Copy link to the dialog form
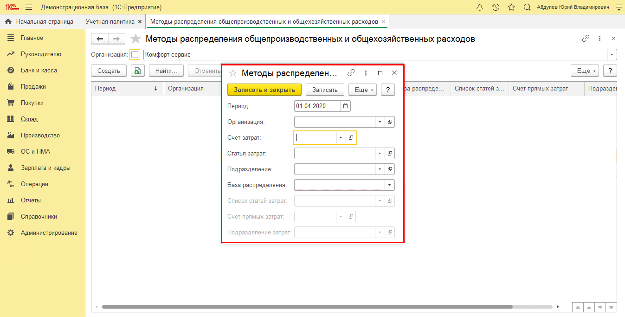The image size is (625, 317). click(x=351, y=73)
